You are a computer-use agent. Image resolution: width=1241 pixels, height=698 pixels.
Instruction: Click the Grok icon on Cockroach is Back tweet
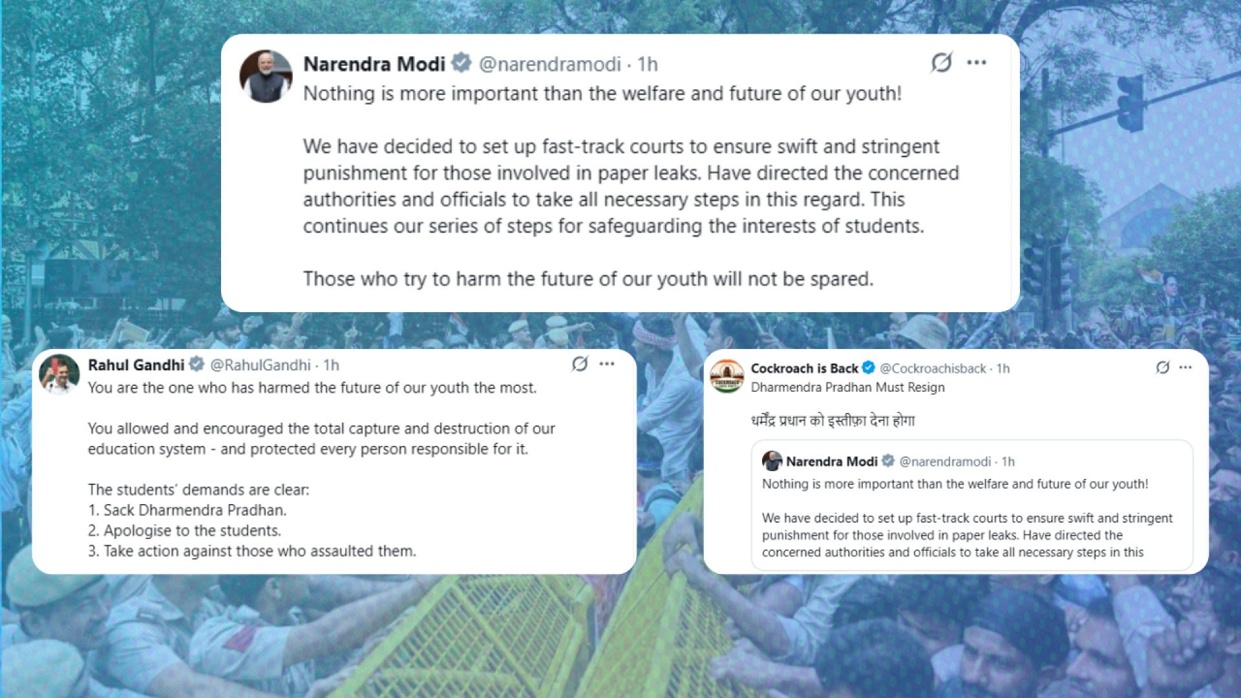coord(1163,367)
